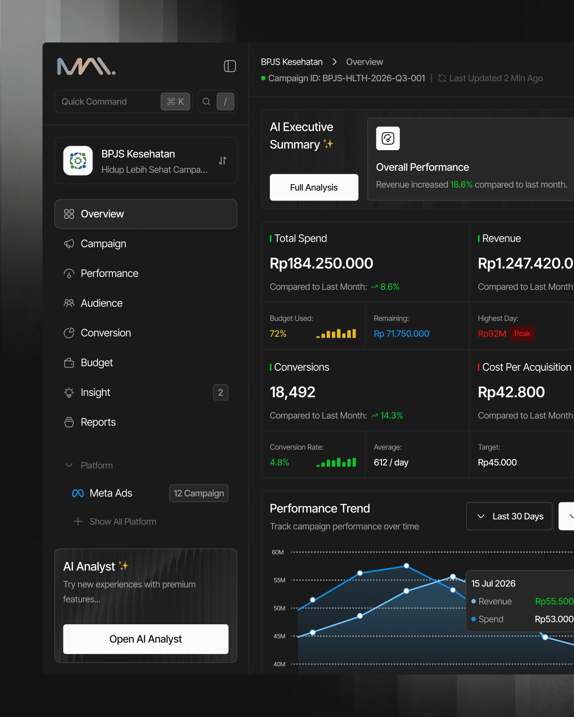Viewport: 574px width, 717px height.
Task: Click the AI Executive Summary sparkle icon
Action: pos(328,144)
